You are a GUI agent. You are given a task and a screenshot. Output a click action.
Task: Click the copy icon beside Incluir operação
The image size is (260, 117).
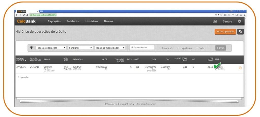[x=240, y=32]
